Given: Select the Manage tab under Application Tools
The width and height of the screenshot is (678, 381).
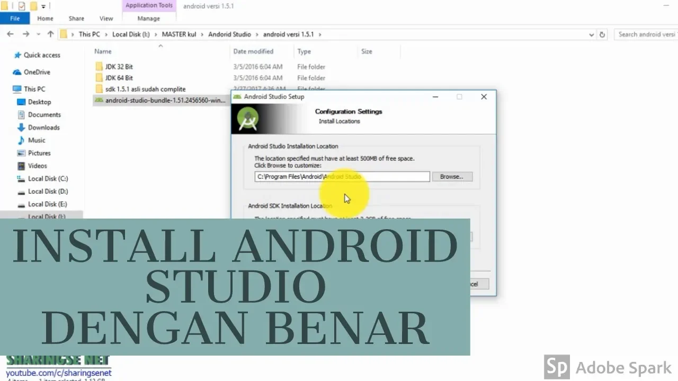Looking at the screenshot, I should (148, 19).
